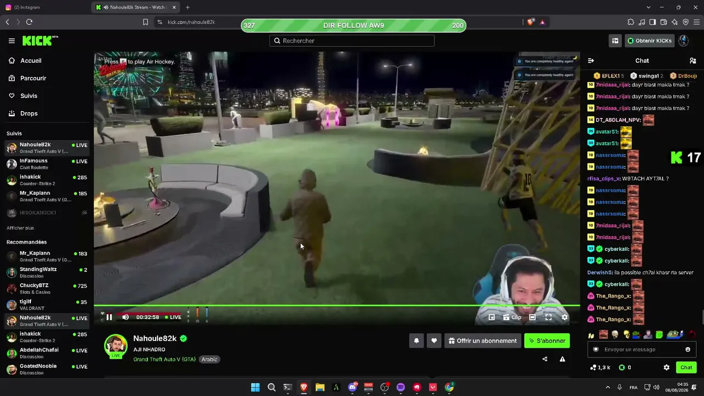Toggle fullscreen mode on the video player

click(548, 317)
